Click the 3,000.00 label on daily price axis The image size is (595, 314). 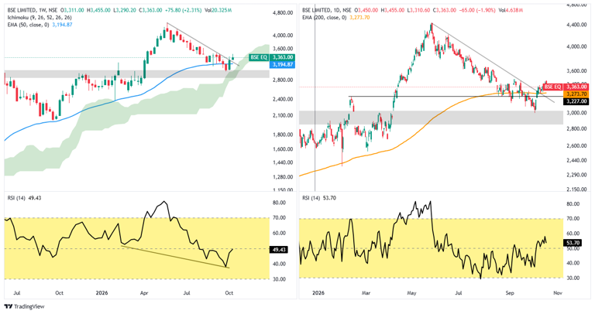point(577,113)
